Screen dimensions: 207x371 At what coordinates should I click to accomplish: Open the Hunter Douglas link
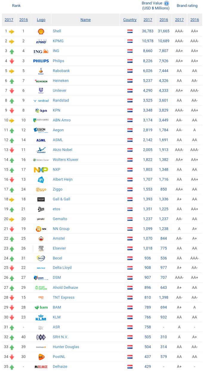(x=66, y=347)
